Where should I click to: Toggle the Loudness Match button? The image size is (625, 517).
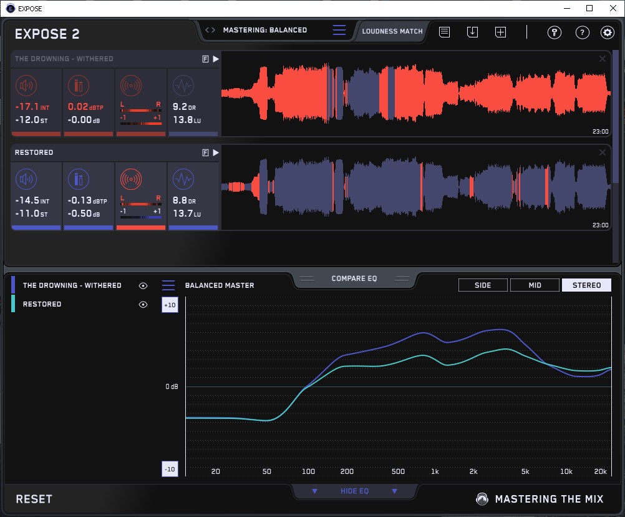[x=392, y=31]
